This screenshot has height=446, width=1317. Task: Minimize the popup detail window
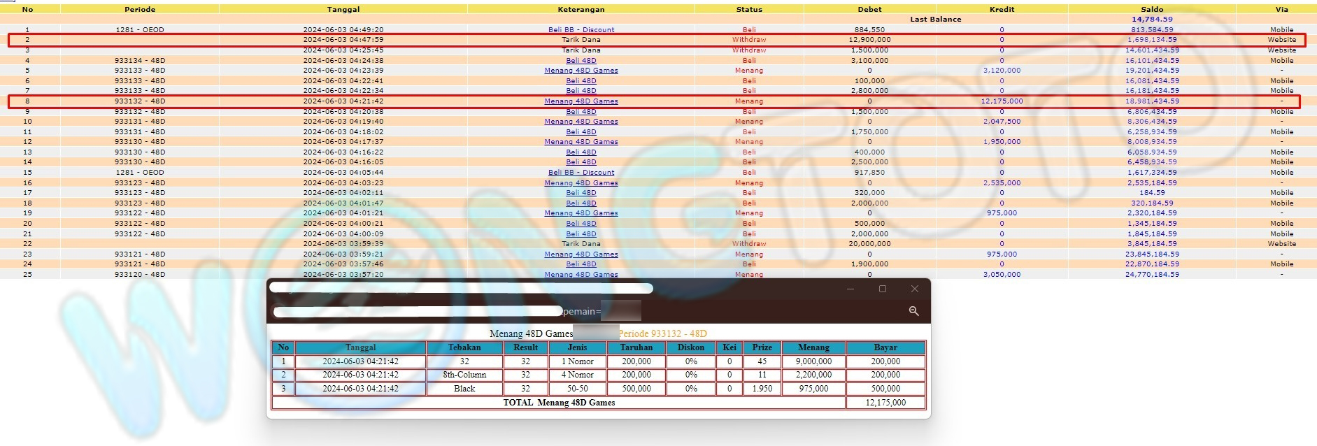tap(850, 289)
